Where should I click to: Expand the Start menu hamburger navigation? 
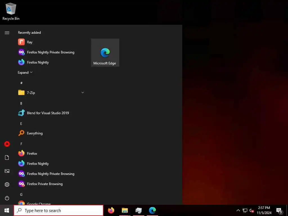coord(7,33)
